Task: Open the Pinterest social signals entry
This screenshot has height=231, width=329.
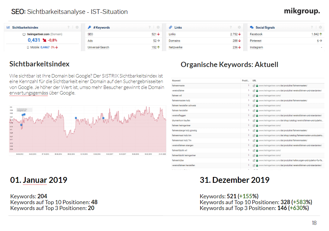Action: pyautogui.click(x=255, y=41)
